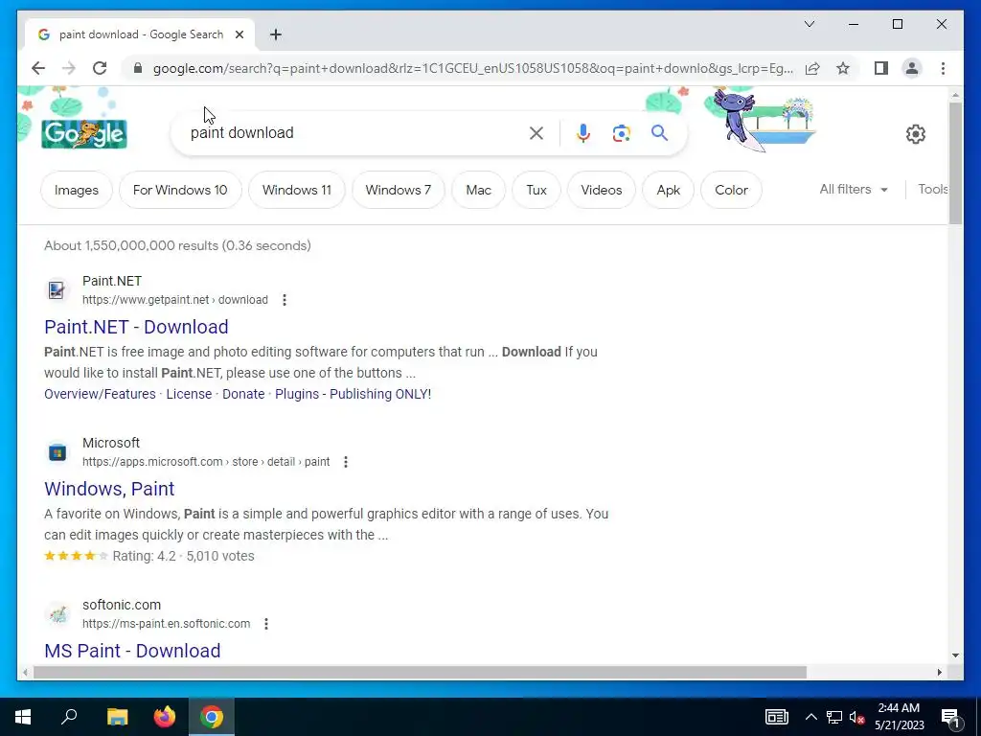Click the Paint.NET site favicon
981x736 pixels.
click(57, 289)
